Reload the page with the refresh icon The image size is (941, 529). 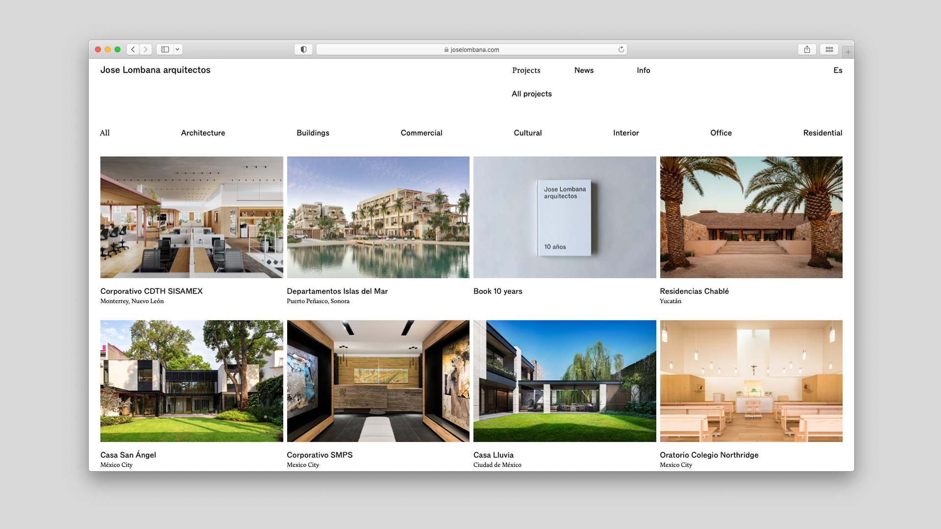pos(621,49)
